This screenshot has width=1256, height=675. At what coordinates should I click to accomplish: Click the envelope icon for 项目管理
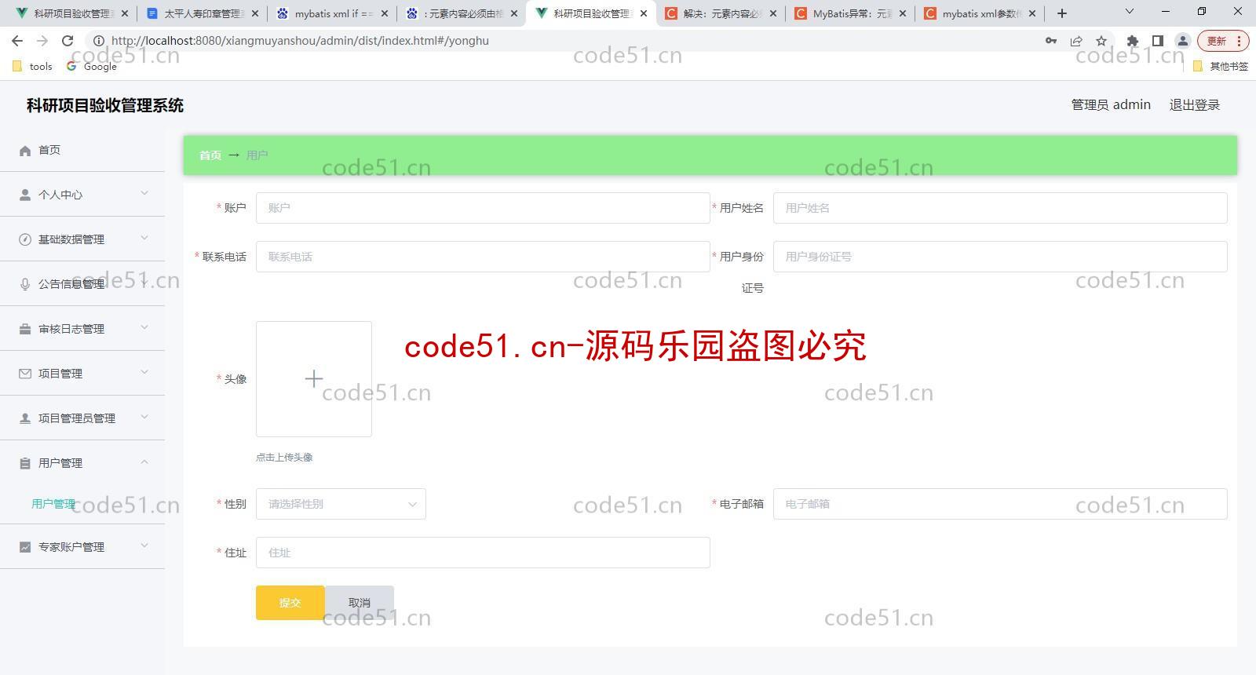coord(25,374)
